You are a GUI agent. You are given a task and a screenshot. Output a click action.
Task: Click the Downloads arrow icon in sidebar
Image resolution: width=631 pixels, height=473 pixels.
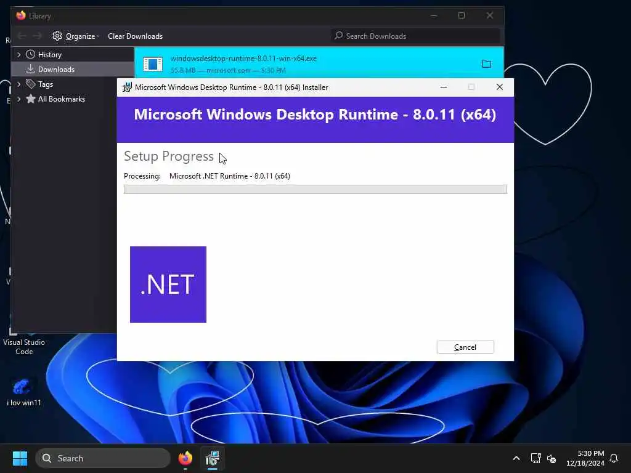point(30,69)
